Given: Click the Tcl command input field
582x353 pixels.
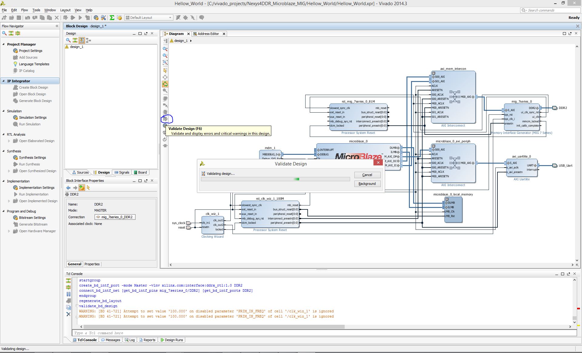Looking at the screenshot, I should [x=324, y=333].
